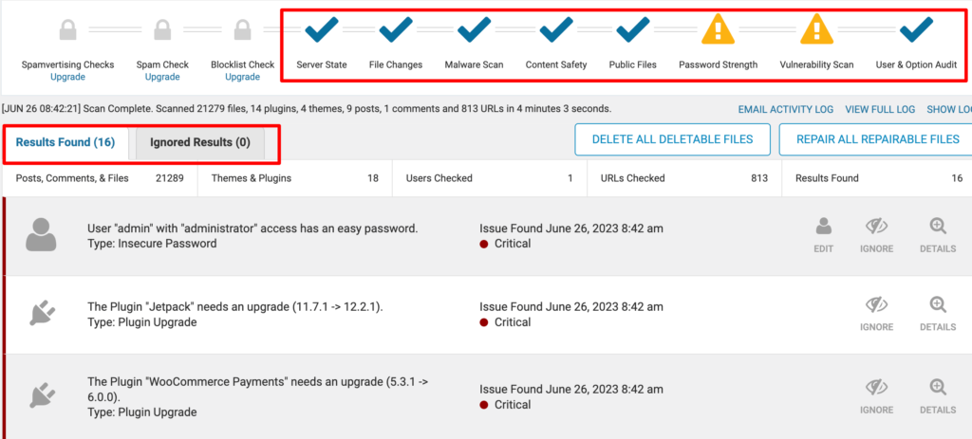Click the plug icon for Jetpack issue
The image size is (972, 439).
coord(42,313)
